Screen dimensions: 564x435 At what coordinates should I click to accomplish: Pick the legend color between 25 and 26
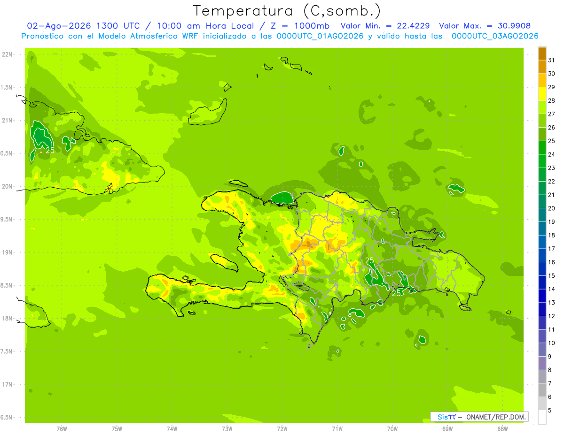click(542, 134)
